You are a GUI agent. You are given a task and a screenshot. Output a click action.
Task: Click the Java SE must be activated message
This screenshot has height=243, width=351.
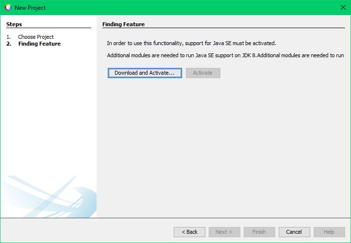click(x=191, y=43)
